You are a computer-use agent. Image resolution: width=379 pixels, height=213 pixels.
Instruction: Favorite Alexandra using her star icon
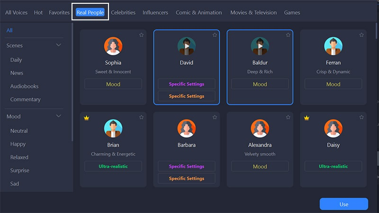tap(288, 117)
